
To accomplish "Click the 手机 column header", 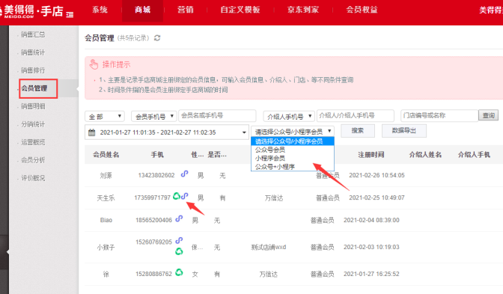I will pyautogui.click(x=157, y=155).
